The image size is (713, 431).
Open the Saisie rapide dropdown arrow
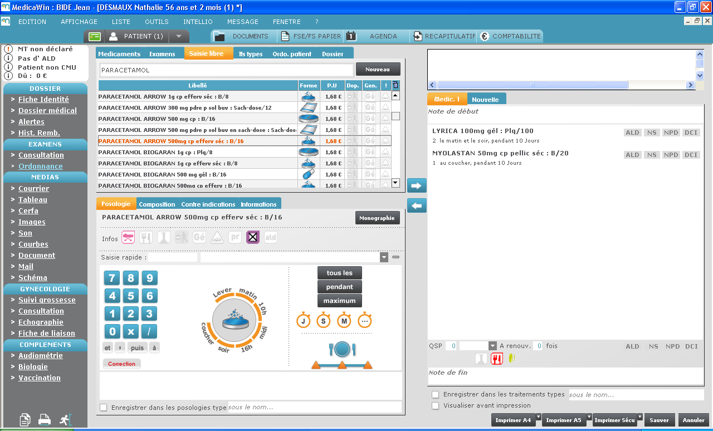[x=384, y=257]
